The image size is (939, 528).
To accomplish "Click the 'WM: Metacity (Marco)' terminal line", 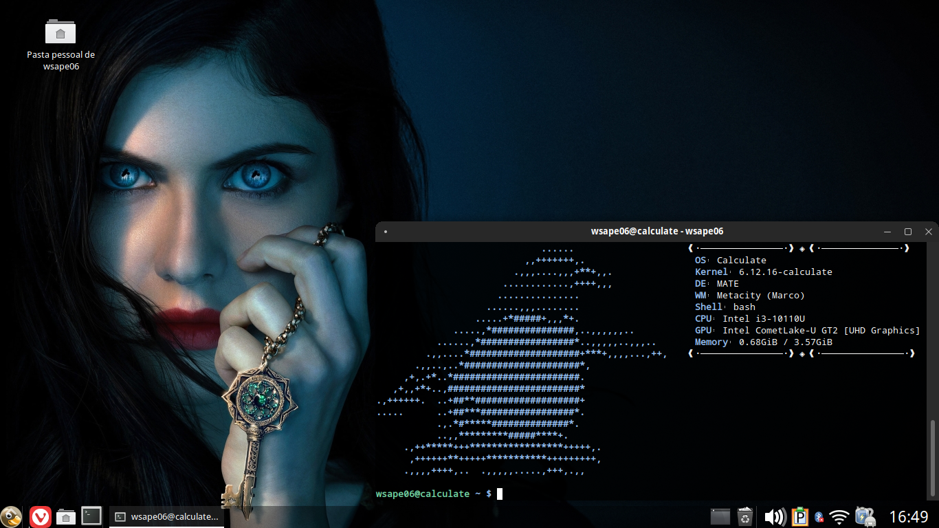I will 750,295.
